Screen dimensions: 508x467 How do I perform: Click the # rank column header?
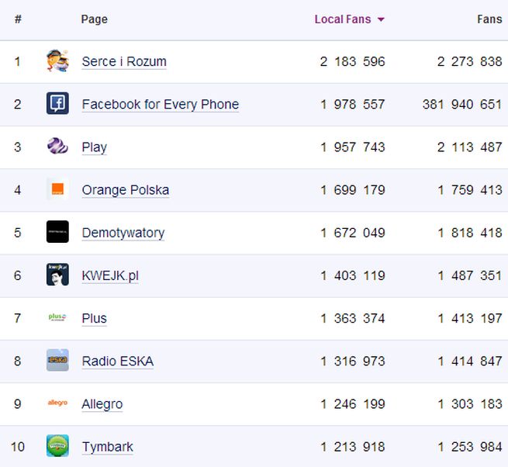click(18, 19)
